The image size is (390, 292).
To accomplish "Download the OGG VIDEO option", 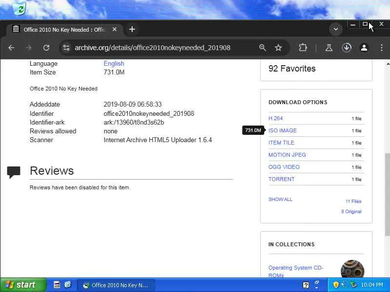I will pyautogui.click(x=284, y=167).
